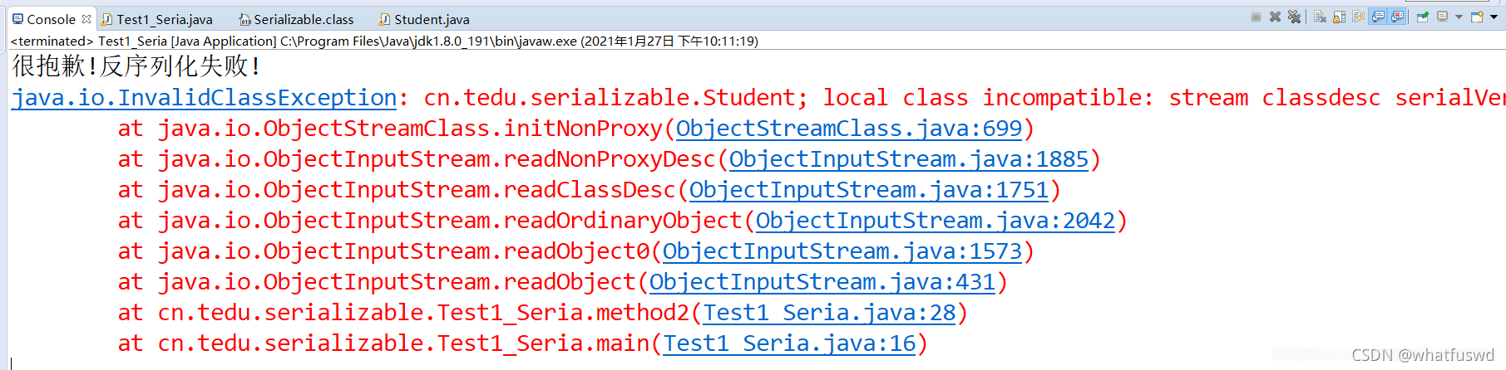Screen dimensions: 1506x370
Task: Click the text 'at java.io.ObjectInputStream.readObject0'
Action: (x=383, y=251)
